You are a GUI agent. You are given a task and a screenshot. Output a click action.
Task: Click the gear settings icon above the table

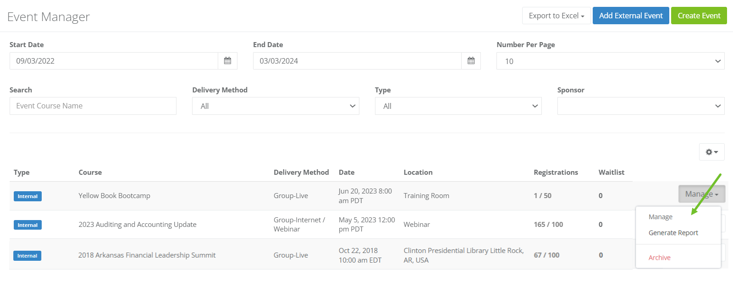[x=711, y=152]
